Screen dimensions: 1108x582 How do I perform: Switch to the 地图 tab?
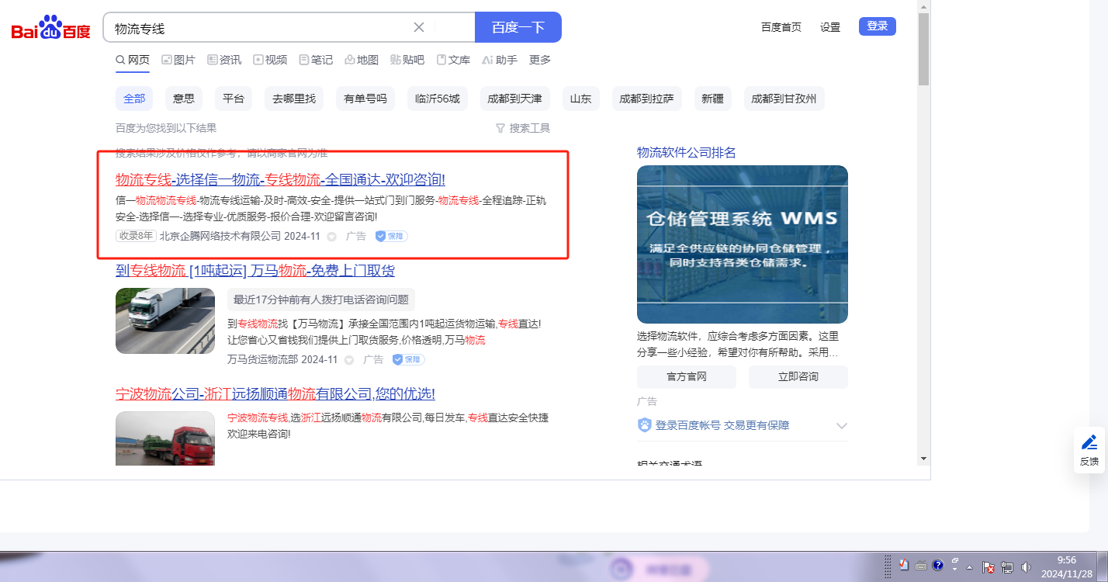tap(362, 60)
